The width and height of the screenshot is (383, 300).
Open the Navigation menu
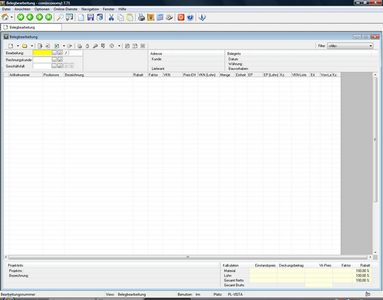click(90, 9)
